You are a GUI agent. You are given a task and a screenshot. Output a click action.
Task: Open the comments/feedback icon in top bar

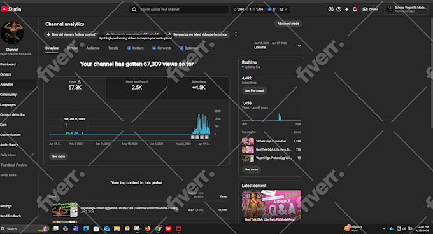[x=330, y=10]
